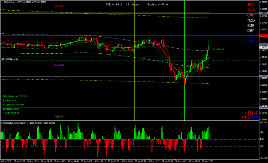Click the '30 Jun 2015' date axis label

(x=6, y=161)
